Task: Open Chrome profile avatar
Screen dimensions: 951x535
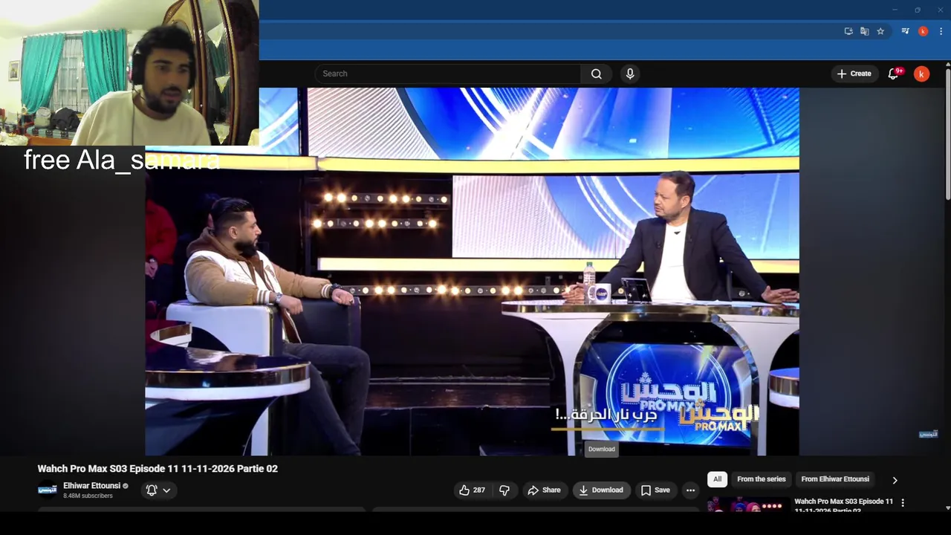Action: pos(923,31)
